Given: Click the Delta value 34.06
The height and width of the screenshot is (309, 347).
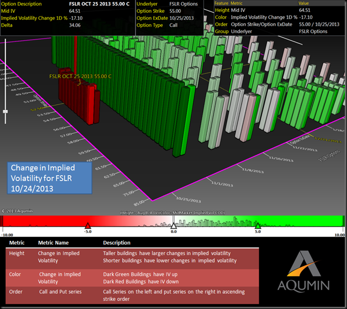Looking at the screenshot, I should tap(75, 25).
